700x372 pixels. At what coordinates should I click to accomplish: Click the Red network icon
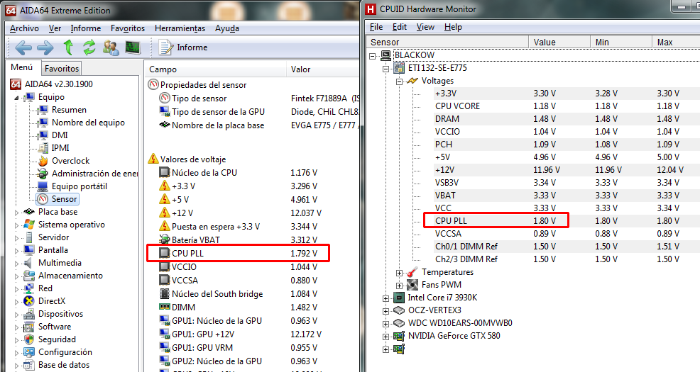coord(29,288)
